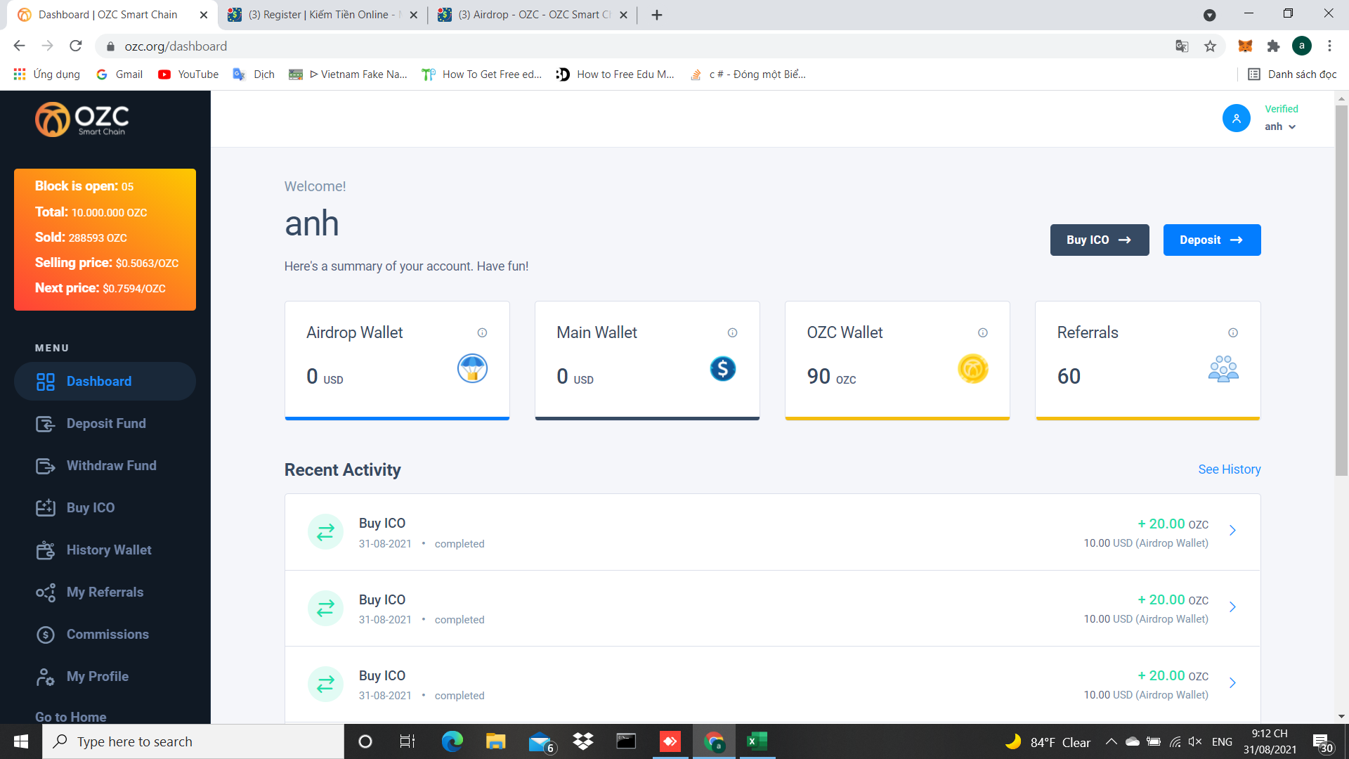Screen dimensions: 1349x759
Task: Click the Windows Start button
Action: [20, 741]
